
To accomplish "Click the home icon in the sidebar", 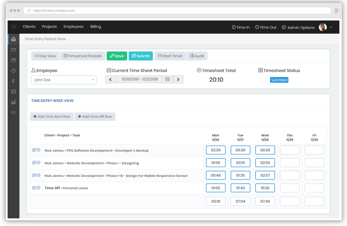I will (x=13, y=39).
